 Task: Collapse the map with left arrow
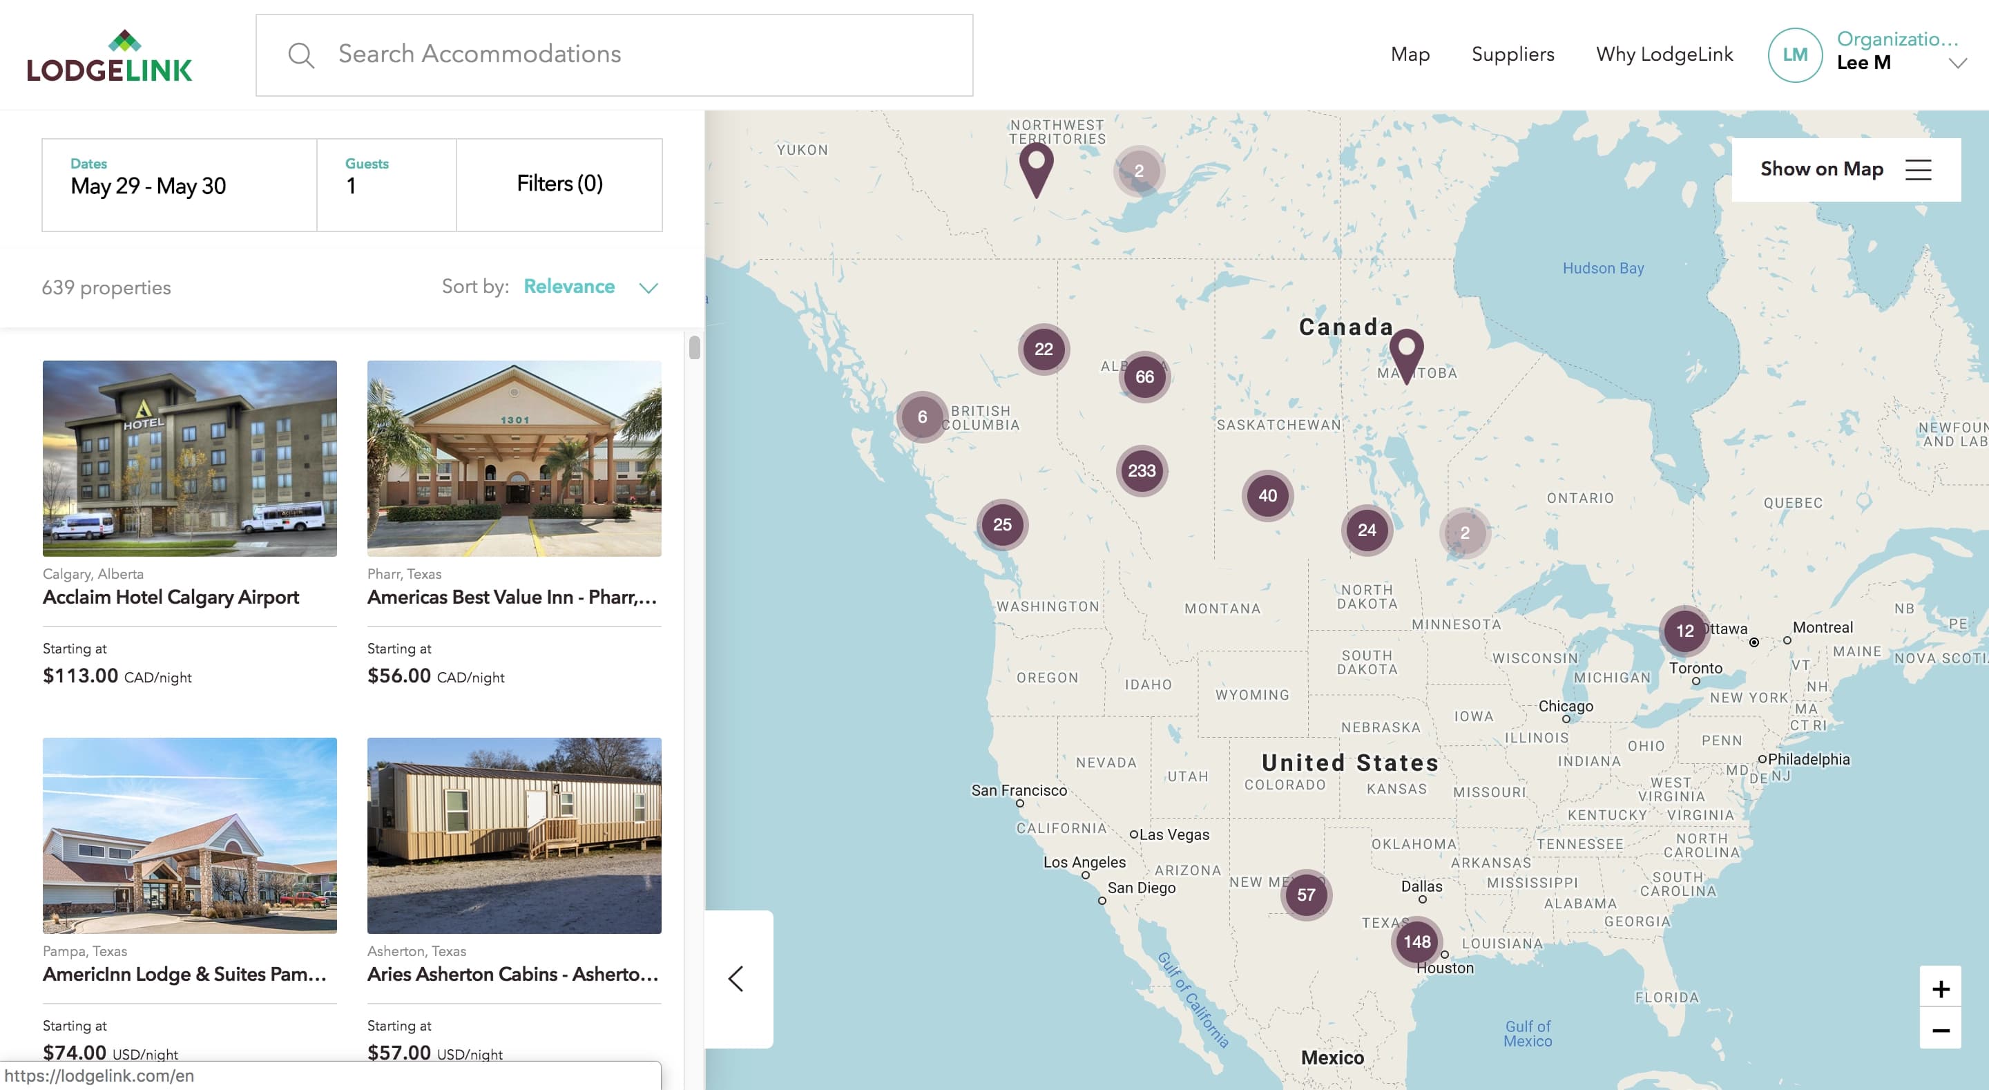coord(737,978)
